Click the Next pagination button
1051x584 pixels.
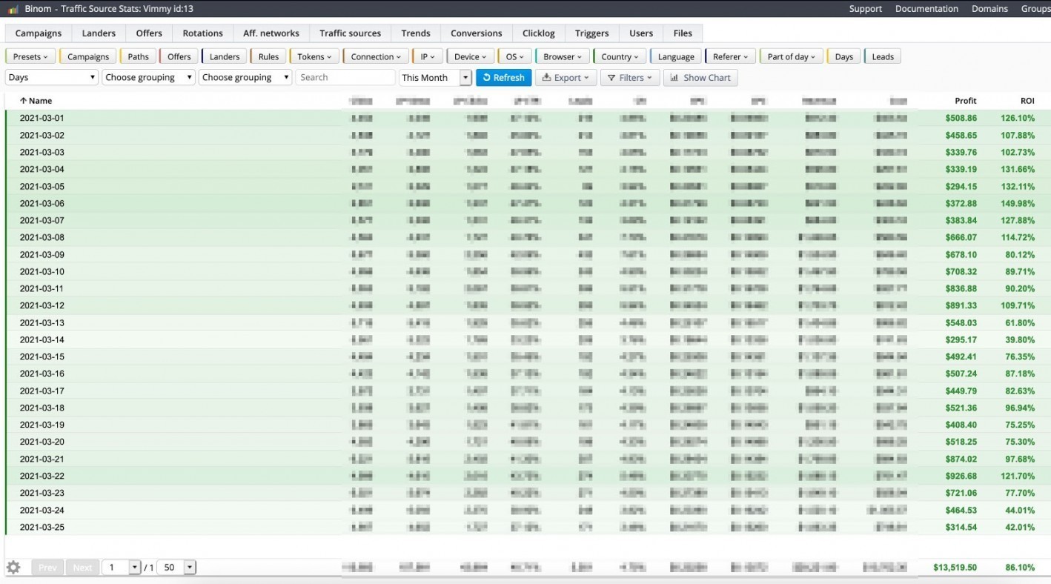(82, 568)
